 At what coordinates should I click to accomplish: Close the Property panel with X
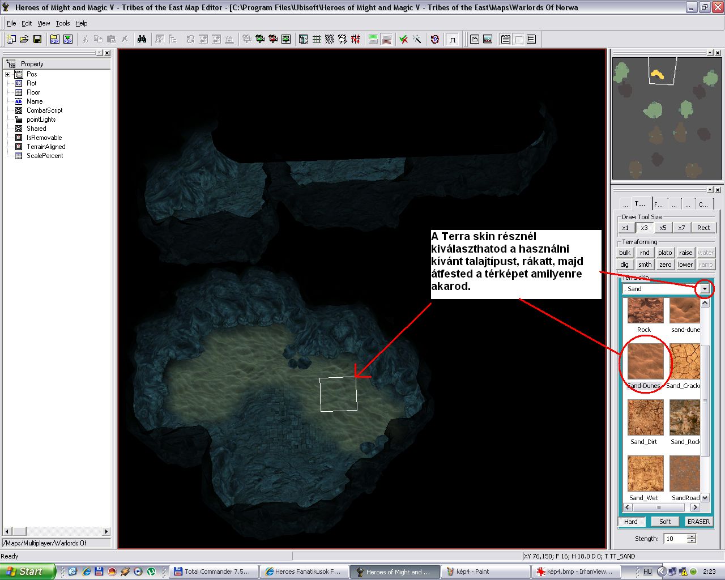[x=108, y=53]
